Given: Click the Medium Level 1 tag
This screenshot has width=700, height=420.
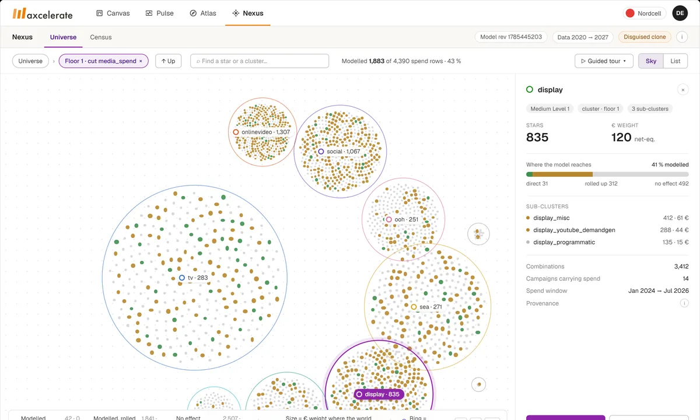Looking at the screenshot, I should (x=549, y=108).
